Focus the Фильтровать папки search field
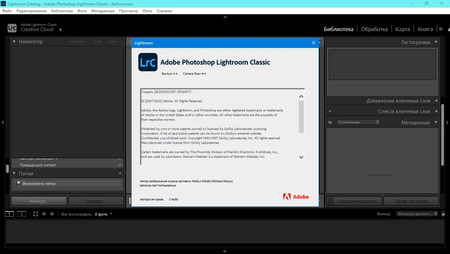Image resolution: width=450 pixels, height=254 pixels. (x=68, y=183)
